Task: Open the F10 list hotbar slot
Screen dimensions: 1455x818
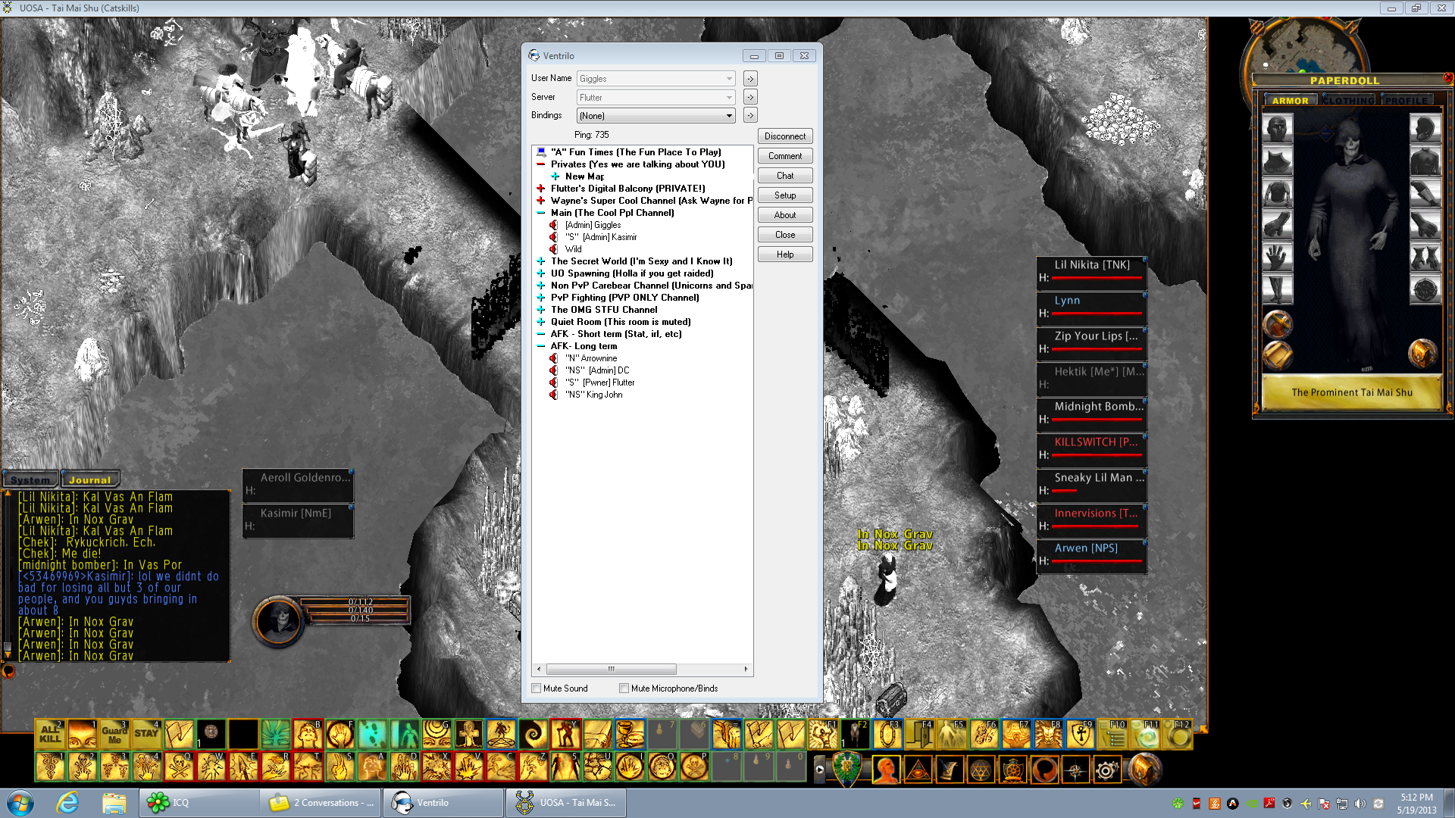Action: click(1112, 735)
